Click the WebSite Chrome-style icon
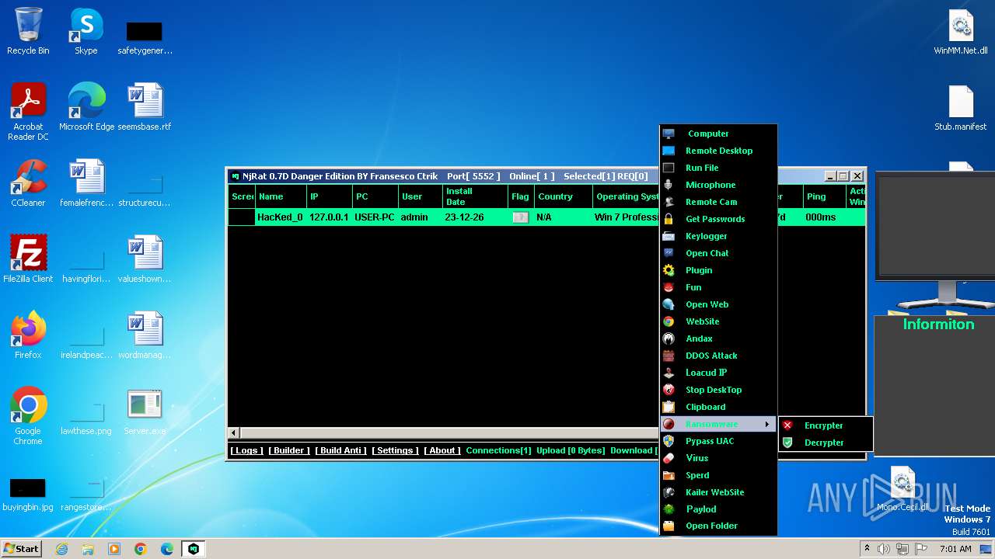 tap(669, 321)
